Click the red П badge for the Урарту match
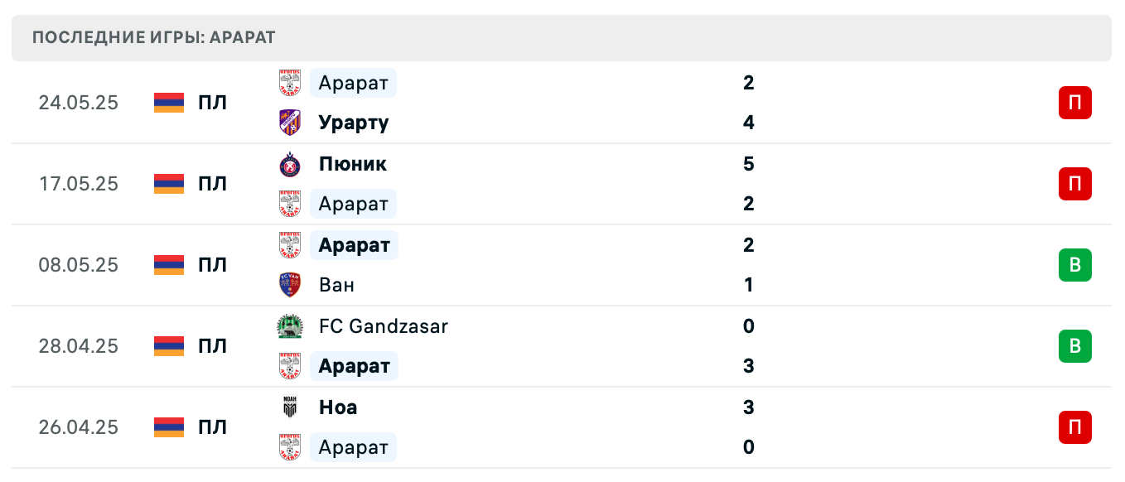1125x482 pixels. (x=1074, y=103)
